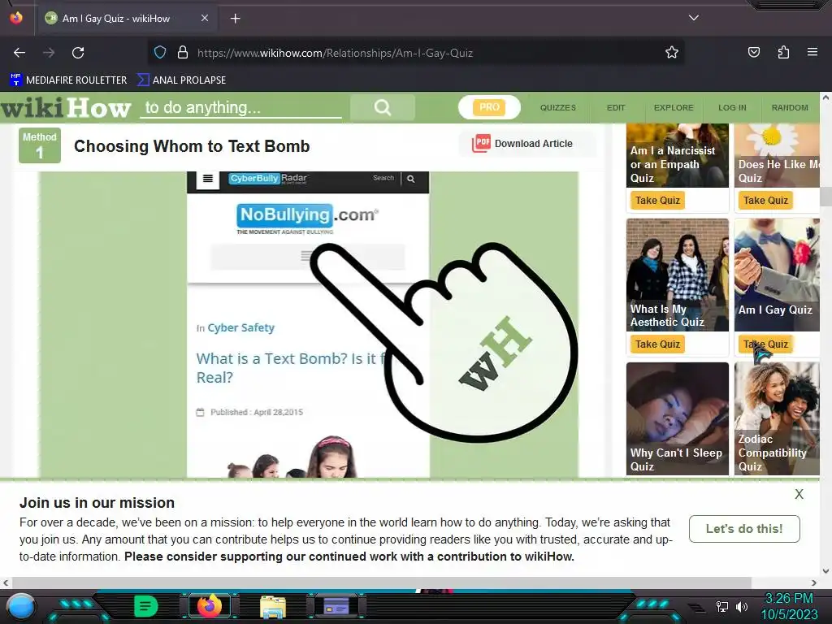Click the vertical scrollbar up arrow
This screenshot has width=832, height=624.
[x=825, y=97]
